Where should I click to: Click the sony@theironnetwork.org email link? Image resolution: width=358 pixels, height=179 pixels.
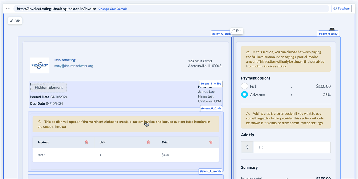(x=73, y=66)
